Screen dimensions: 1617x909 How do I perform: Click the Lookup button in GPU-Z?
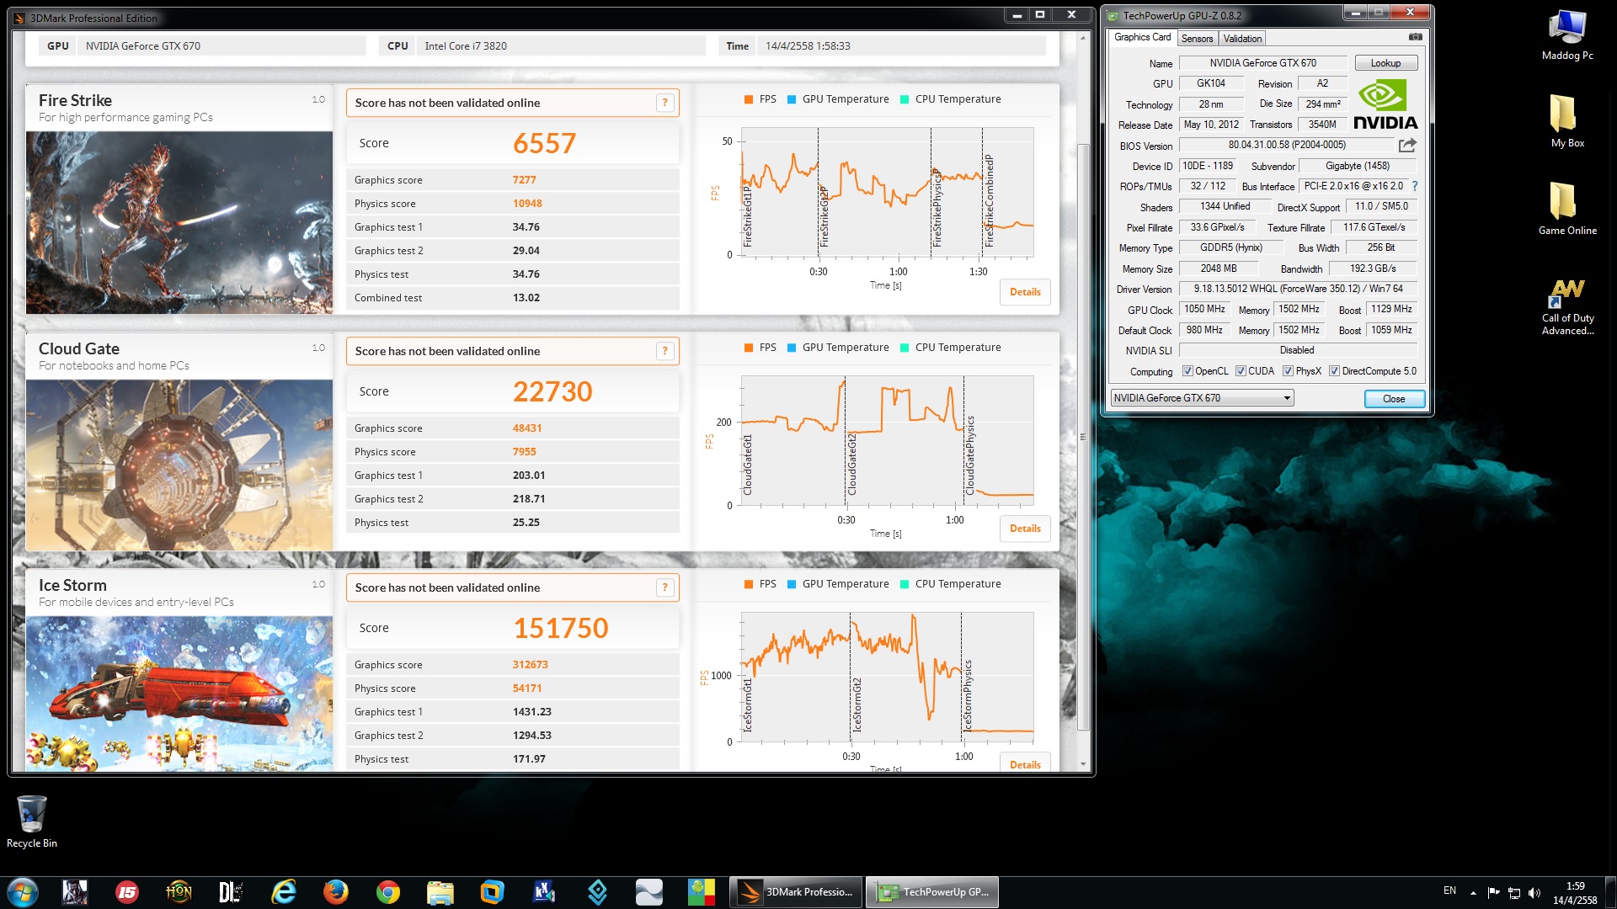click(x=1385, y=63)
